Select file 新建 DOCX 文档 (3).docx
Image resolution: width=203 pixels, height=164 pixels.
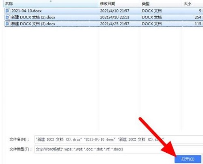click(x=104, y=24)
